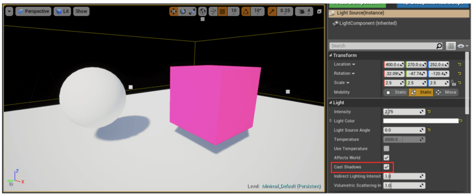Toggle scale snapping icon

[272, 11]
